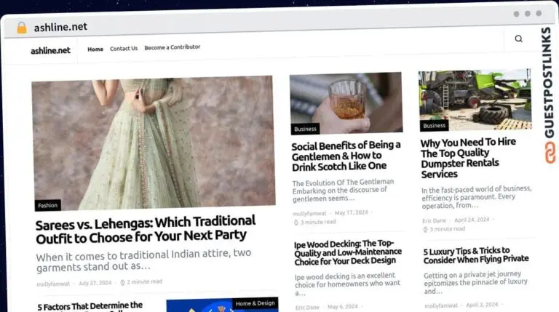Click the Home & Design category tag
Screen dimensions: 559x312
(x=255, y=303)
